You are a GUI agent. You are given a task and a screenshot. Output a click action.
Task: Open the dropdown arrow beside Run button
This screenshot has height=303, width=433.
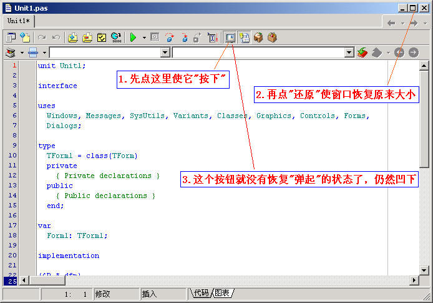tap(144, 37)
